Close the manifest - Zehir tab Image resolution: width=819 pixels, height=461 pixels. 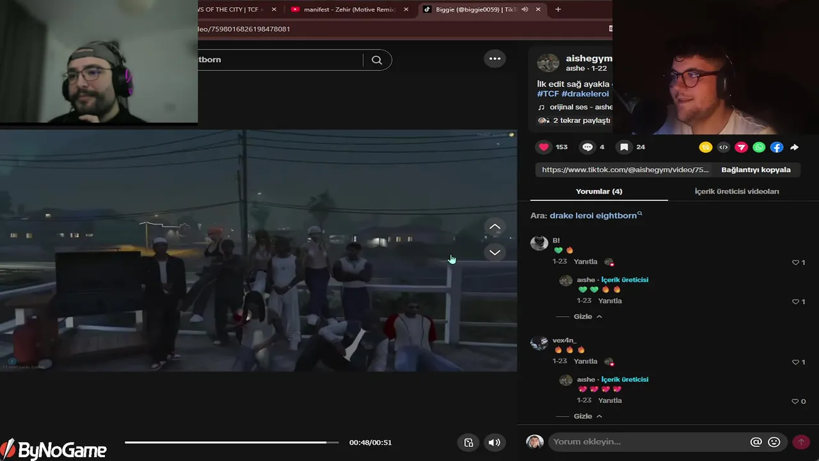pyautogui.click(x=406, y=10)
